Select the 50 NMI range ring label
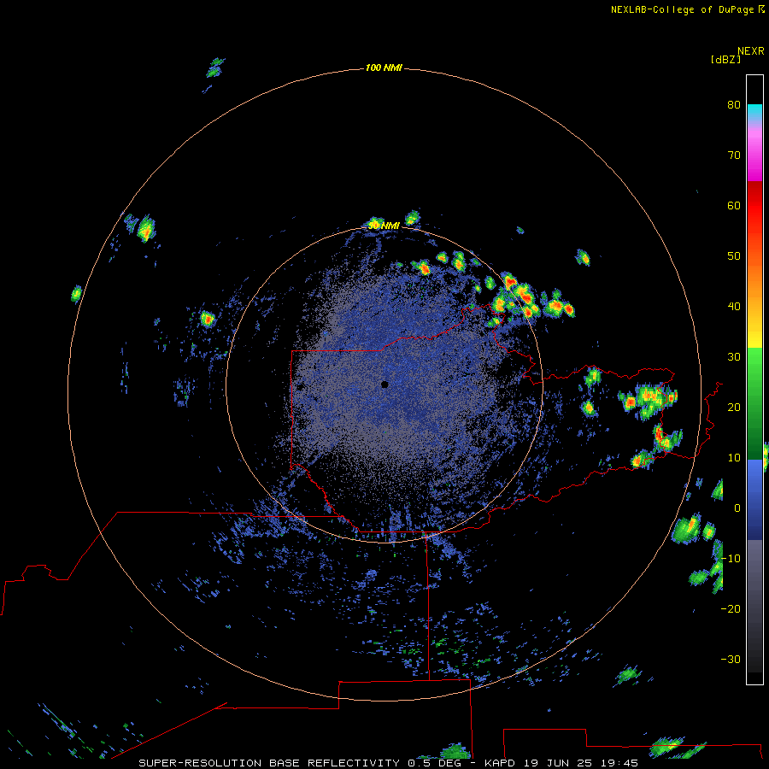Screen dimensions: 769x769 [x=384, y=226]
